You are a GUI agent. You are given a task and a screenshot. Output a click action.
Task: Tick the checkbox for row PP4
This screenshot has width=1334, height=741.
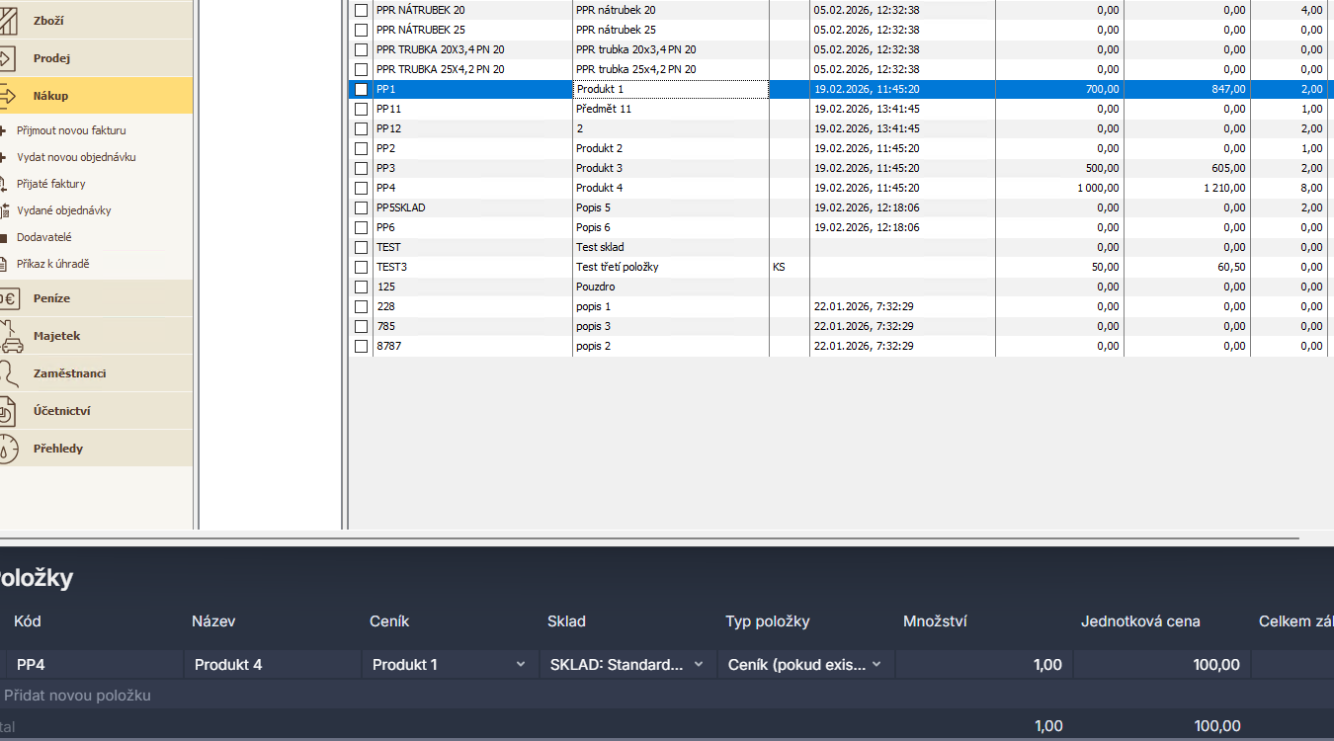click(361, 188)
